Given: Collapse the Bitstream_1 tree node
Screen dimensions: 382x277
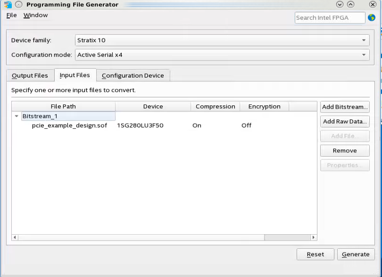Looking at the screenshot, I should [17, 116].
